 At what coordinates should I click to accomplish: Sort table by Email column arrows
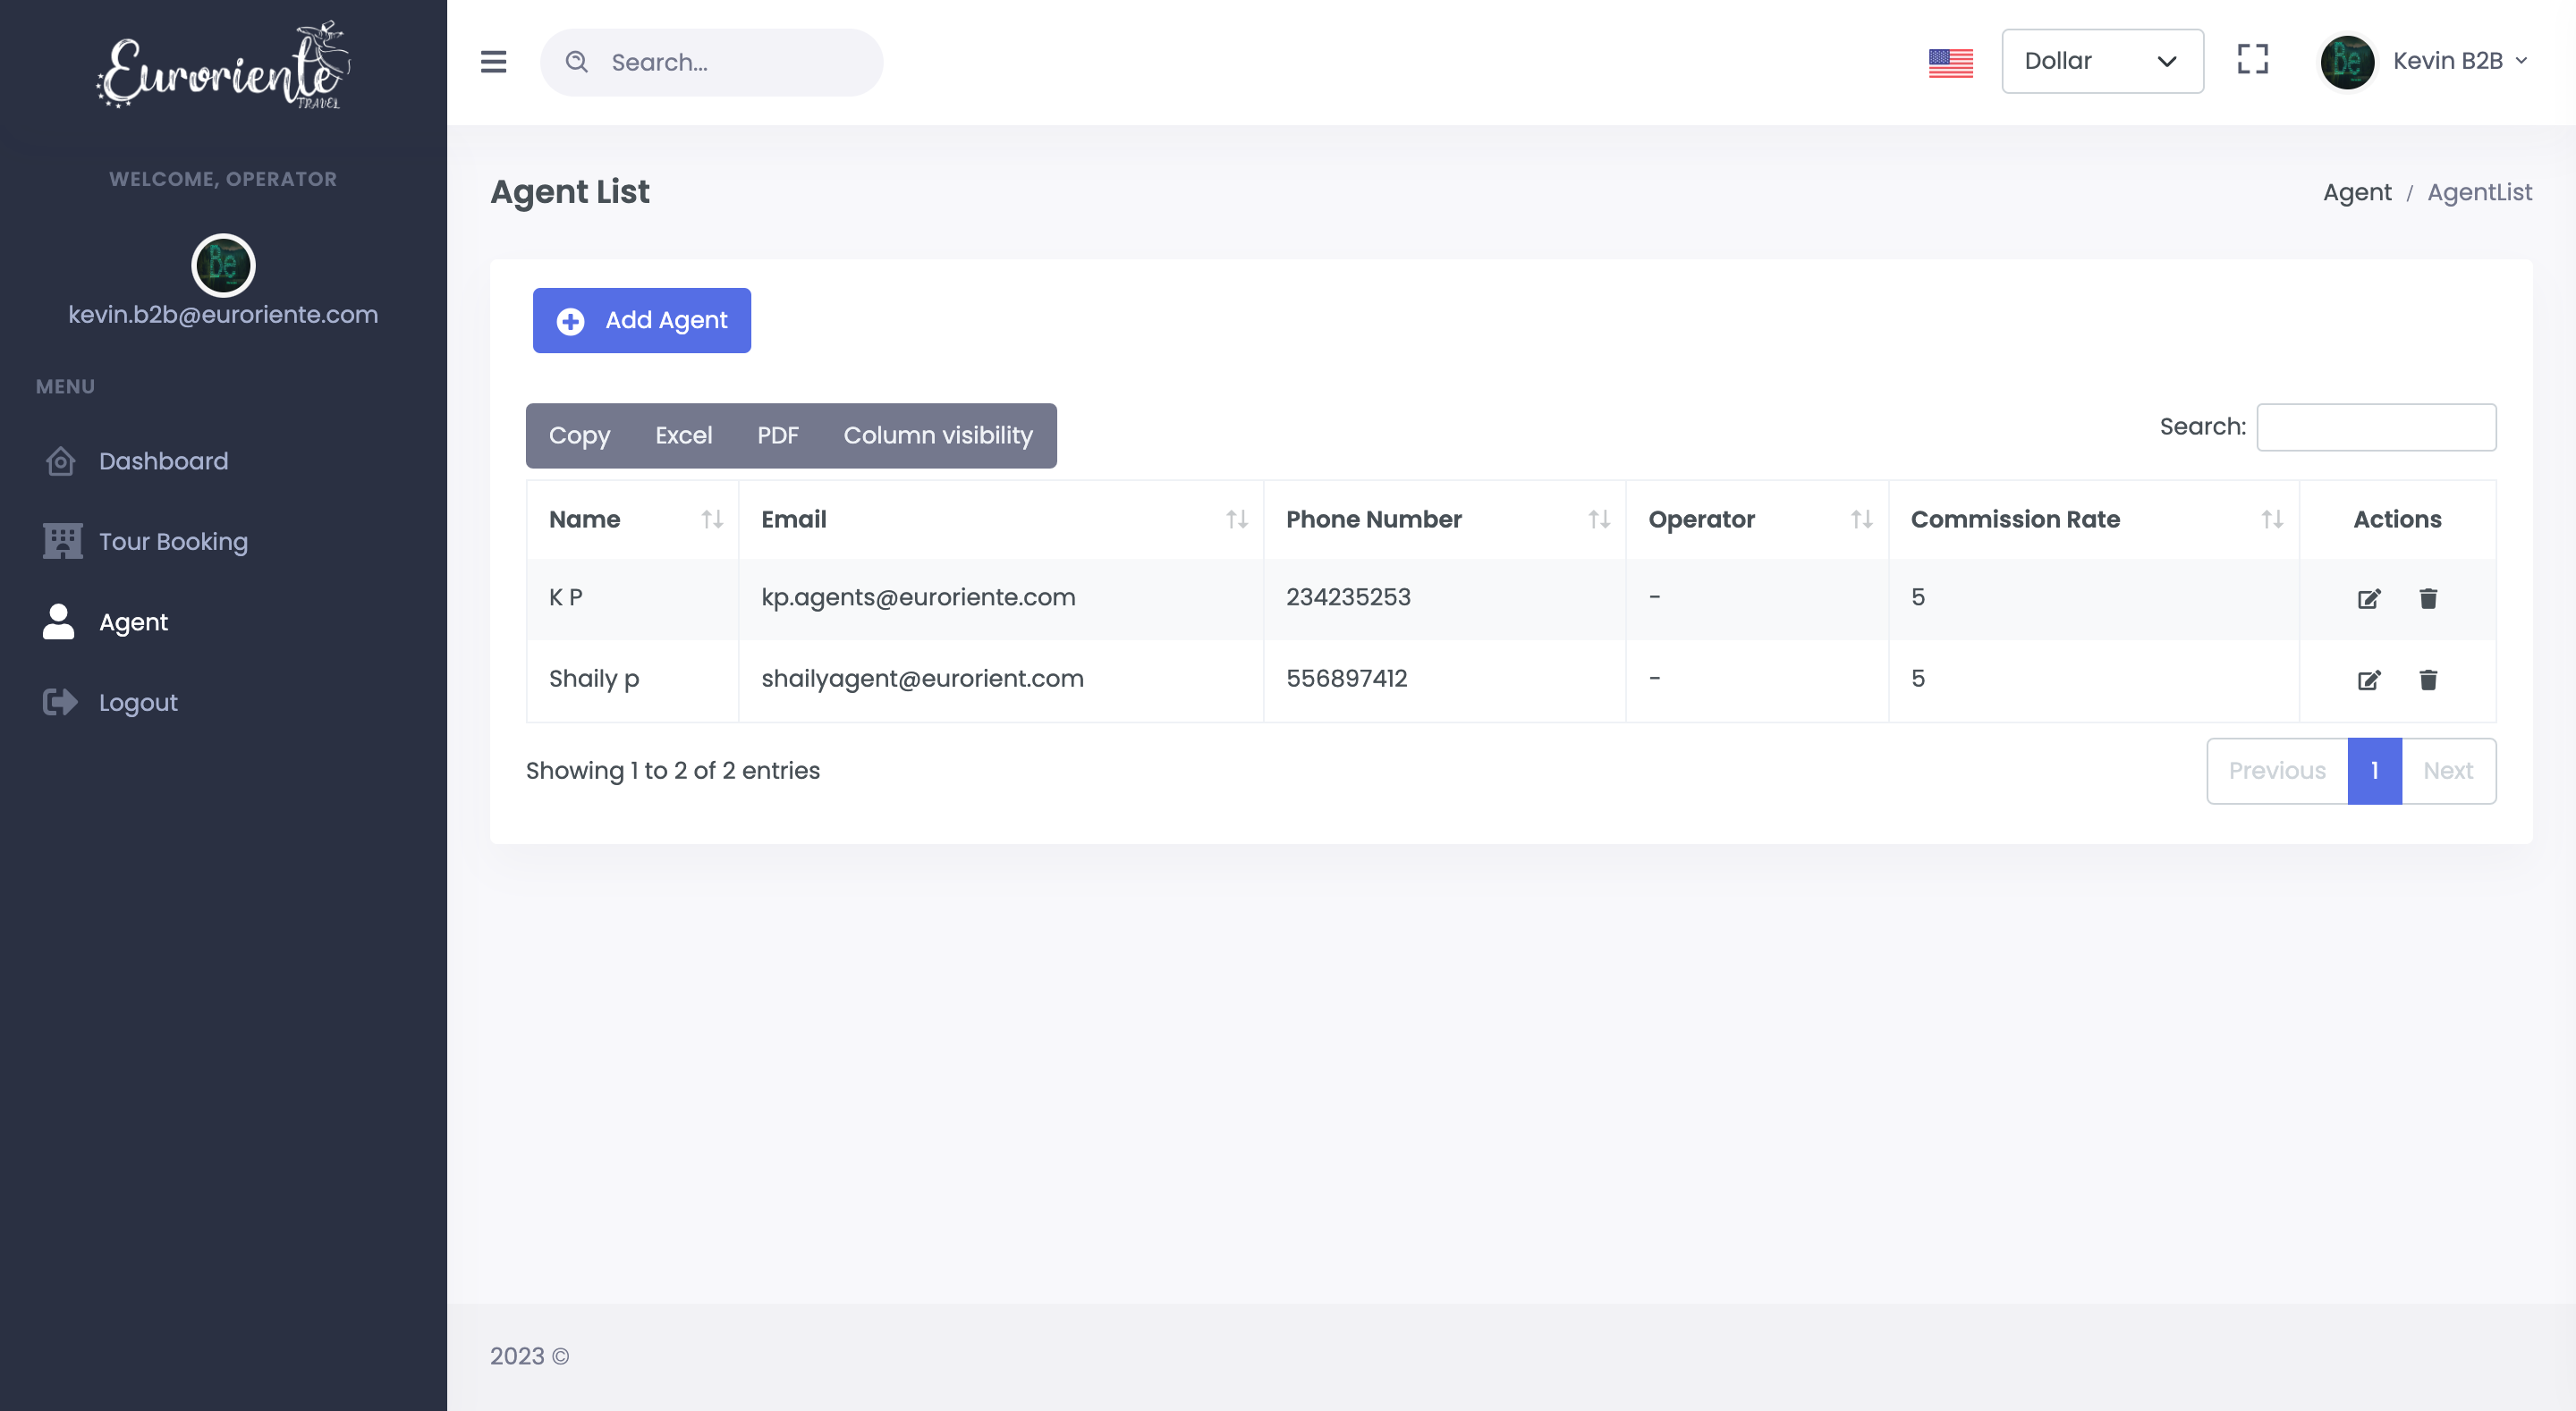tap(1237, 519)
